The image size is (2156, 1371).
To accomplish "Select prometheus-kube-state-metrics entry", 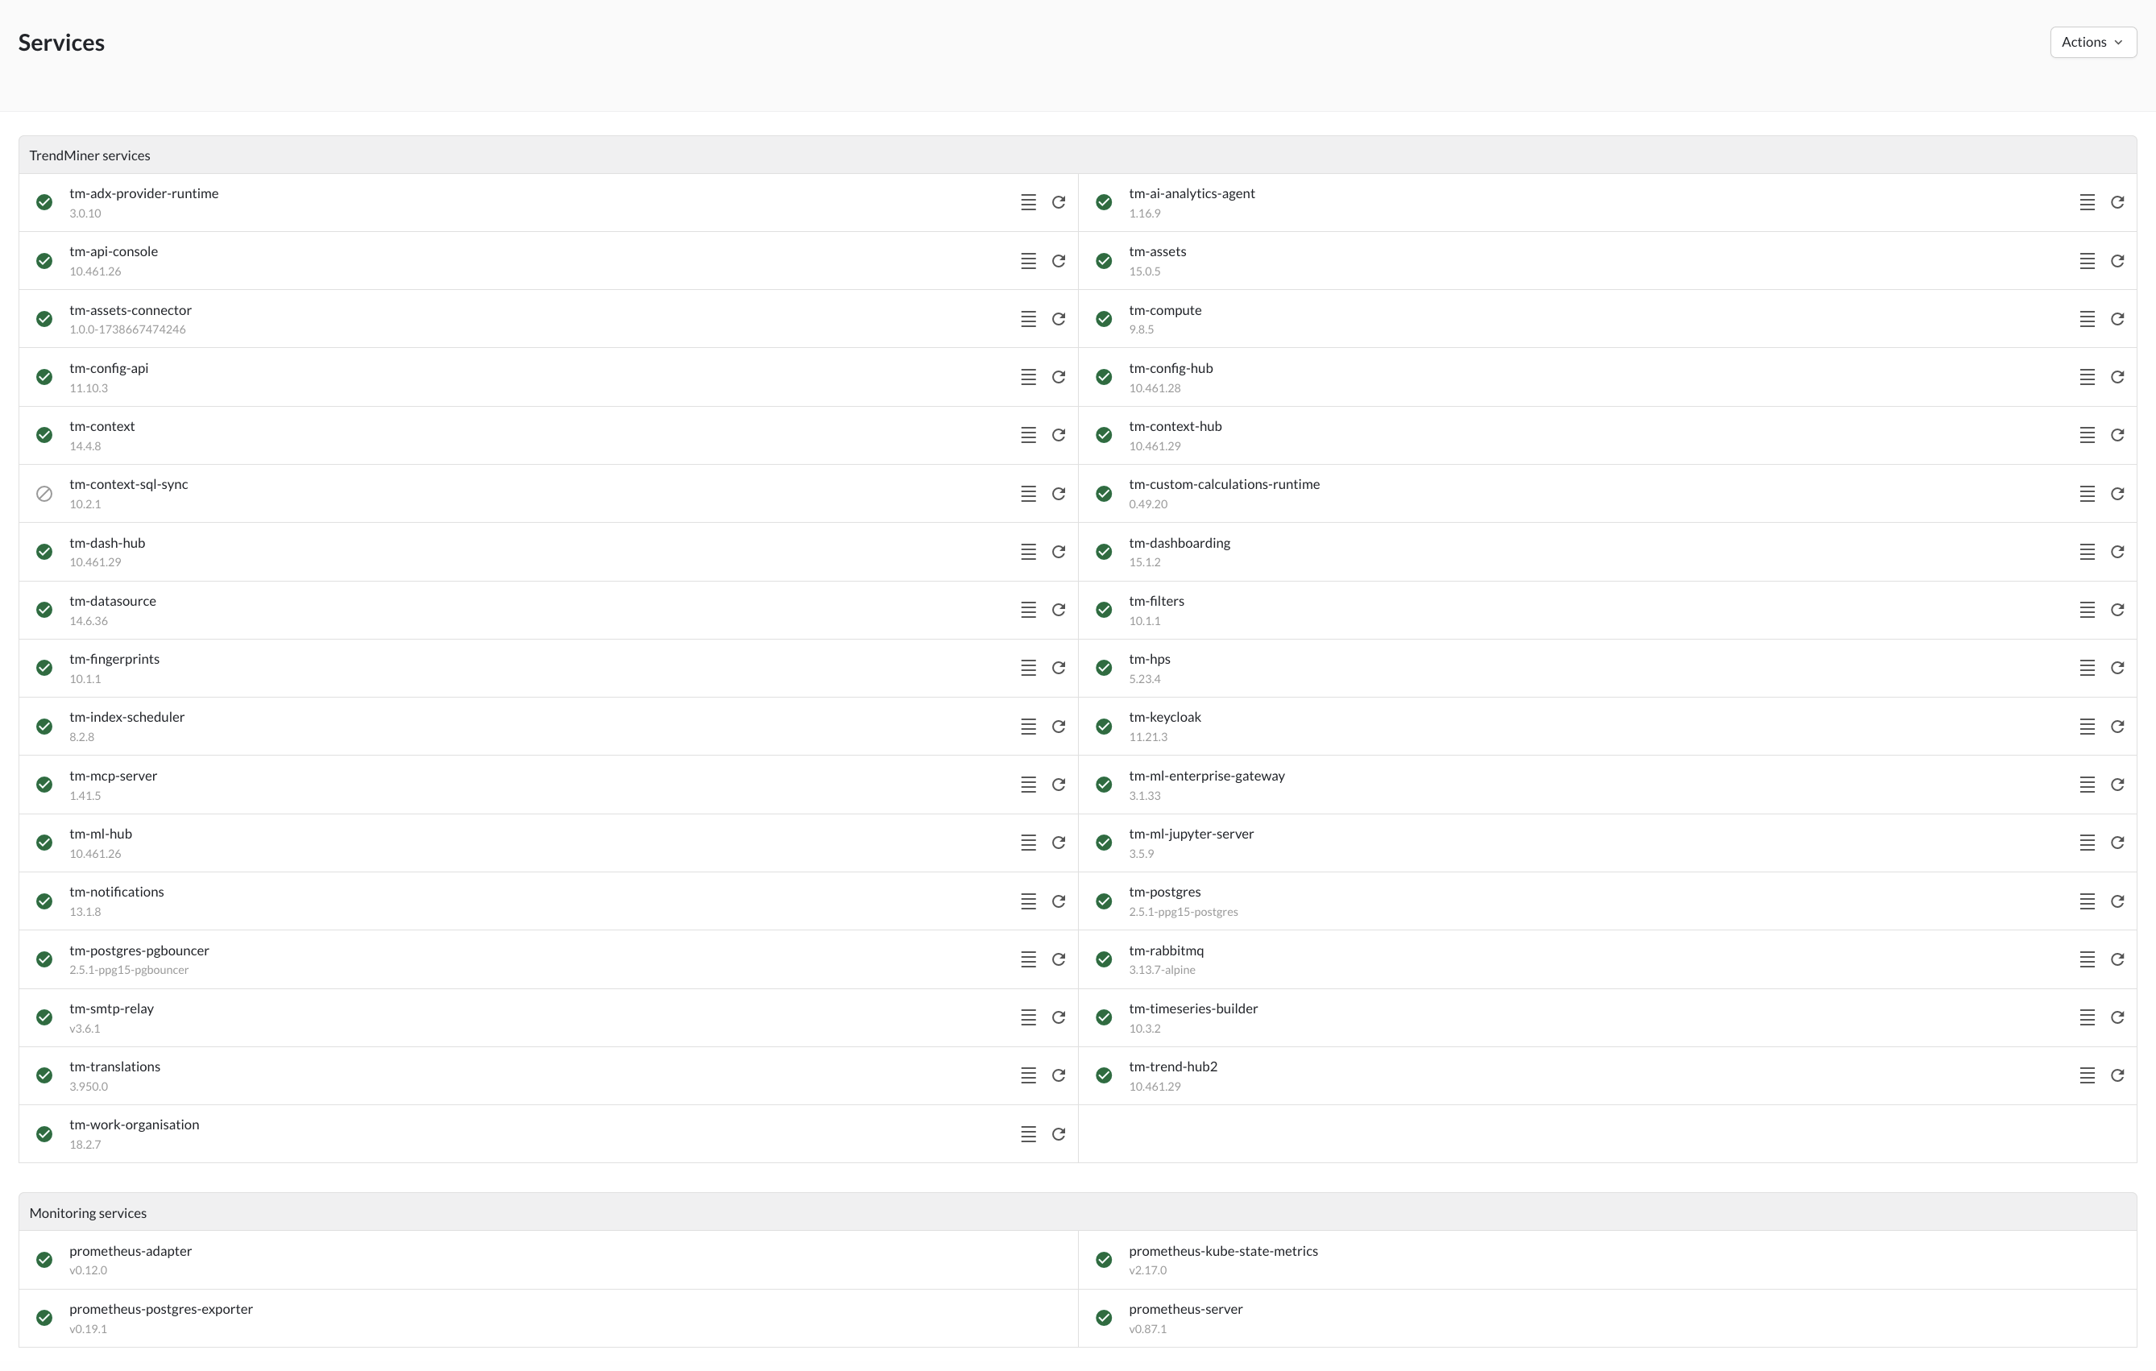I will 1607,1260.
